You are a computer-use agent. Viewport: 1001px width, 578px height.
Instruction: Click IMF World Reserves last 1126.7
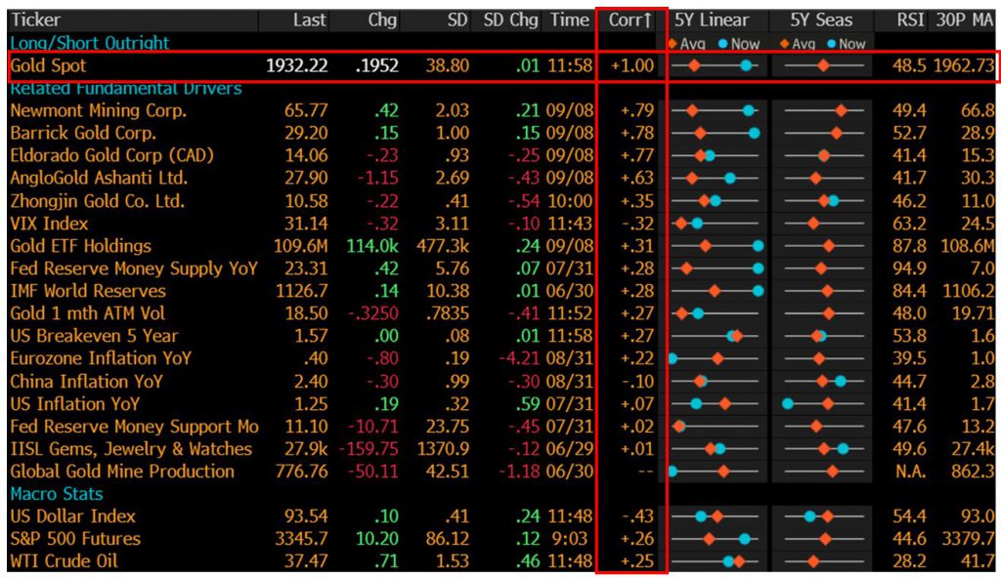pyautogui.click(x=301, y=291)
